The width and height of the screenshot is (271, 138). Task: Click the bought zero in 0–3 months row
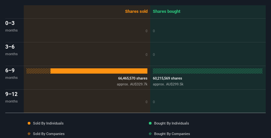click(x=154, y=31)
